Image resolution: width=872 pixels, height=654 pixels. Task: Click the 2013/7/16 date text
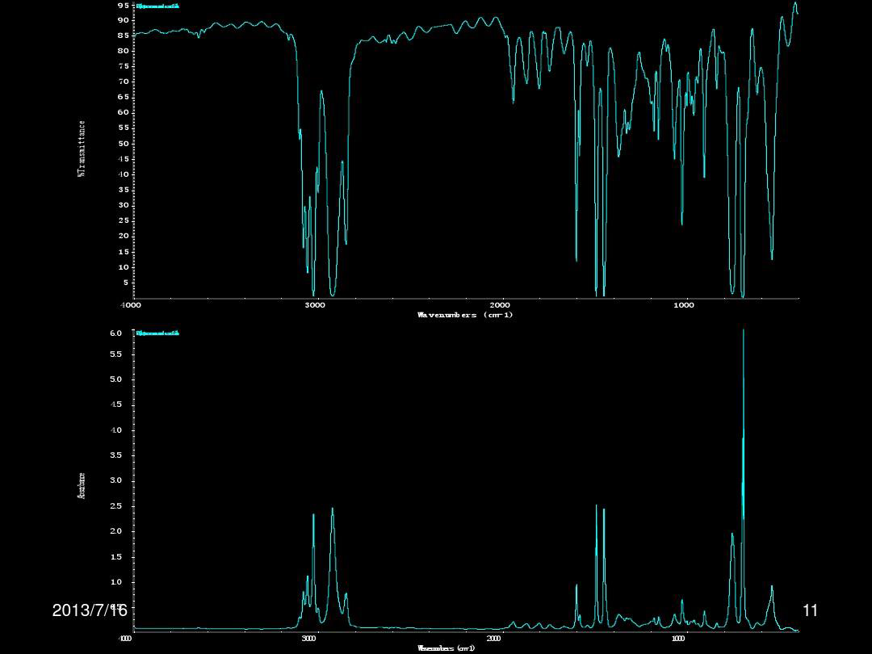[90, 610]
